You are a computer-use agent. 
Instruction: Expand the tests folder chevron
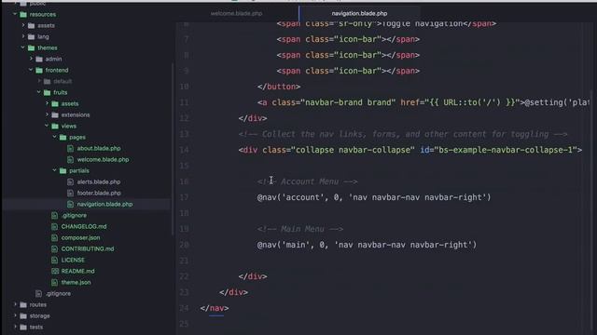[x=15, y=327]
